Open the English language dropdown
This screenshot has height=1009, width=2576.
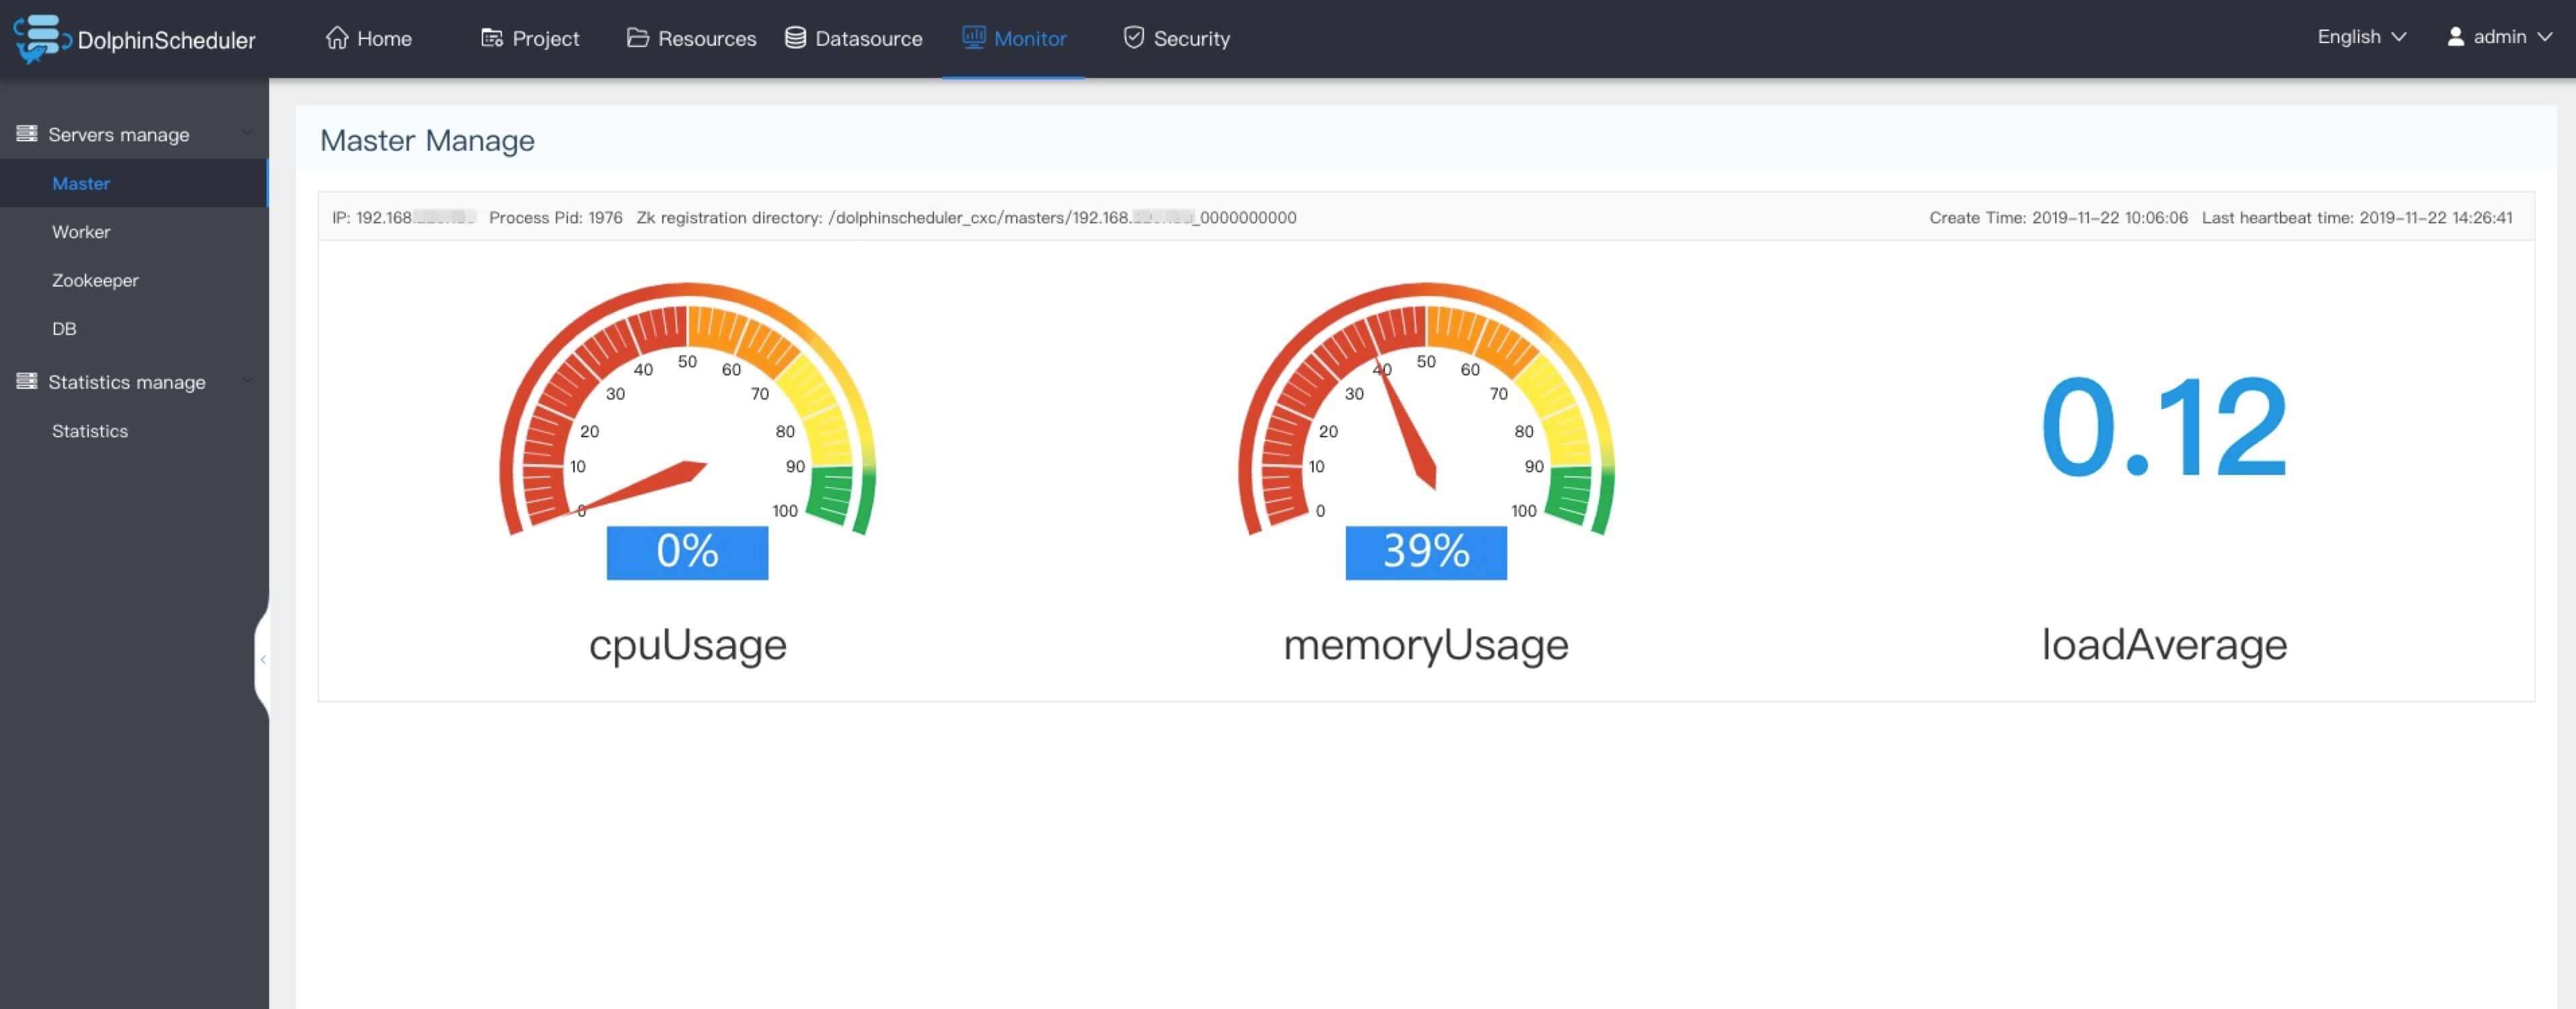pyautogui.click(x=2361, y=37)
